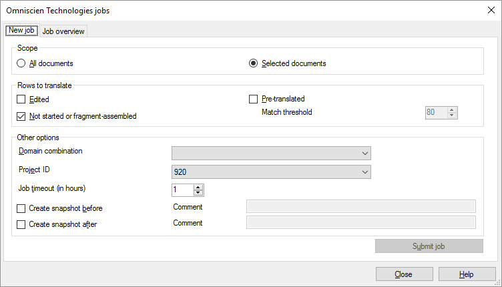Open Help for this dialog
502x287 pixels.
pyautogui.click(x=466, y=274)
